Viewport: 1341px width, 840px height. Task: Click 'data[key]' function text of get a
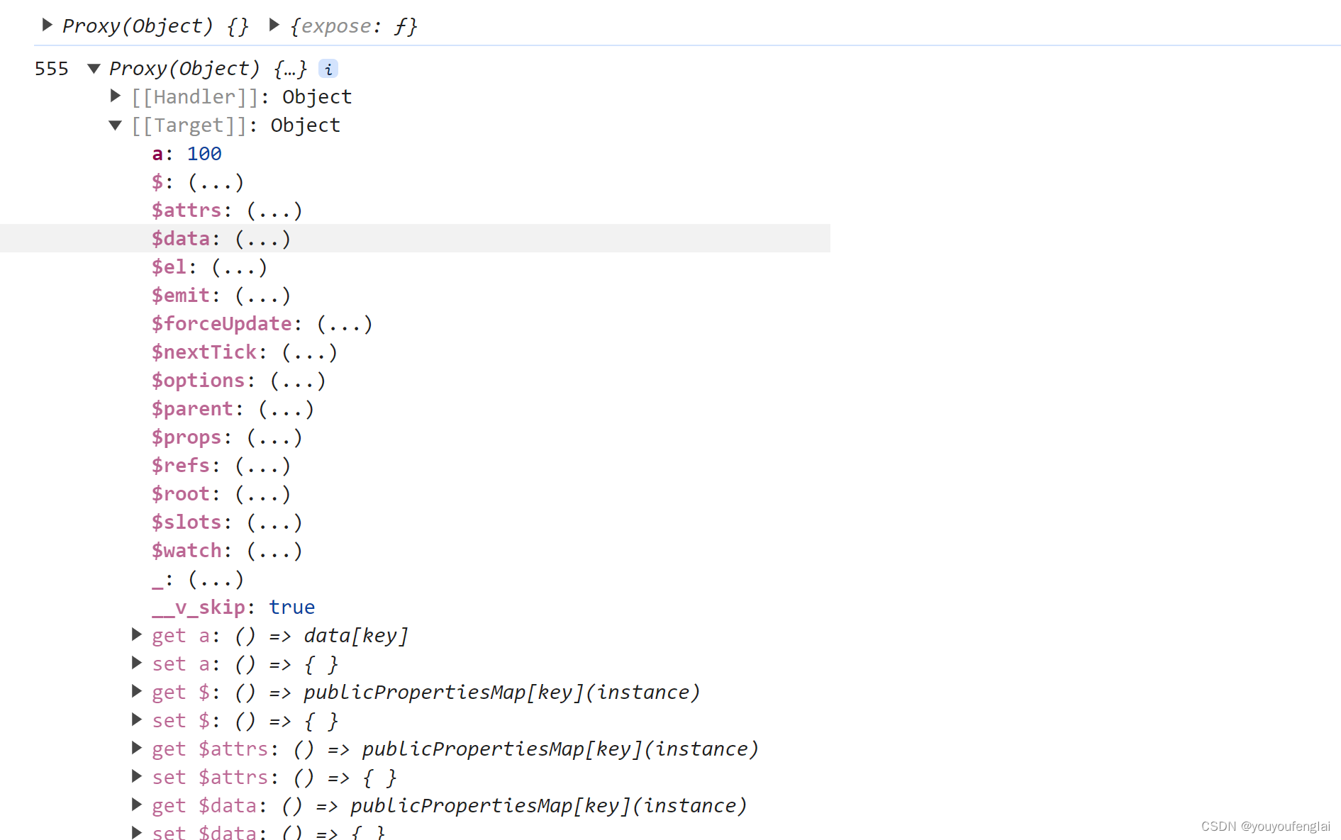click(356, 636)
